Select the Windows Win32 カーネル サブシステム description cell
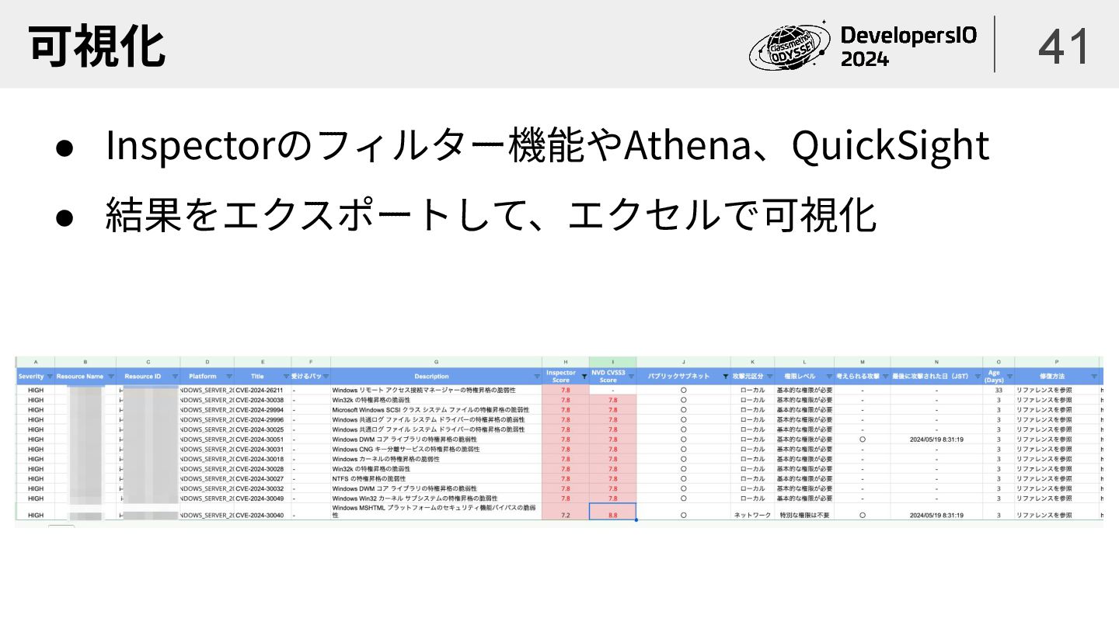 coord(436,499)
